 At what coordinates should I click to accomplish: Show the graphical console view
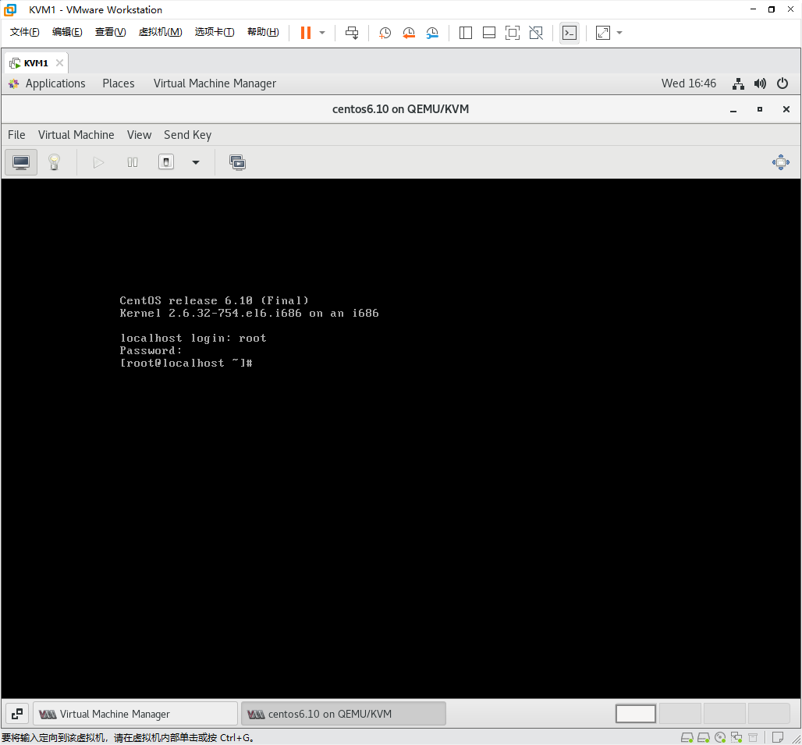(x=21, y=162)
